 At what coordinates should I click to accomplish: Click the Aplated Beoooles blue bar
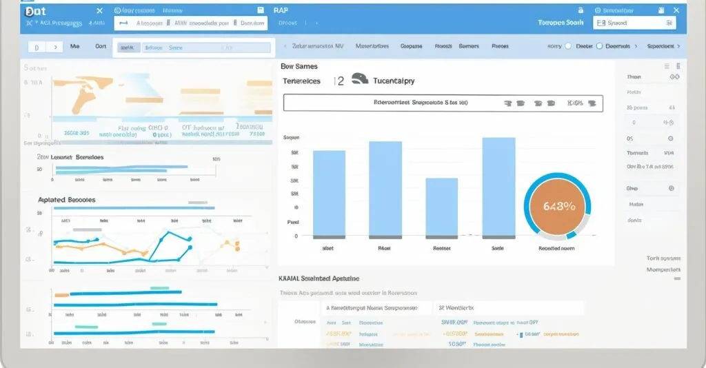tap(134, 208)
